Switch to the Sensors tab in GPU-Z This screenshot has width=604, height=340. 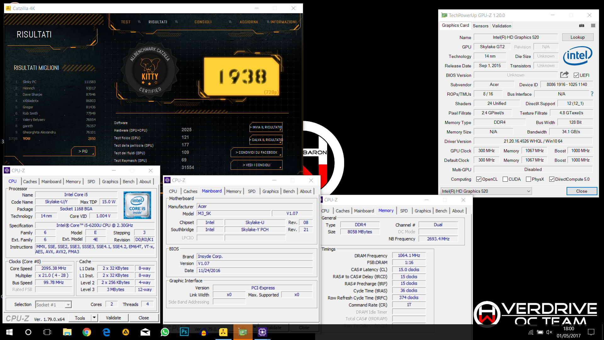[x=480, y=26]
